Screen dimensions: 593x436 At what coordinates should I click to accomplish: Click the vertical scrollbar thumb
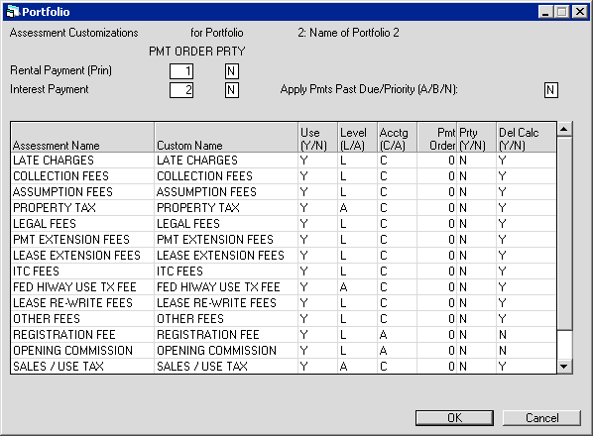(x=564, y=234)
